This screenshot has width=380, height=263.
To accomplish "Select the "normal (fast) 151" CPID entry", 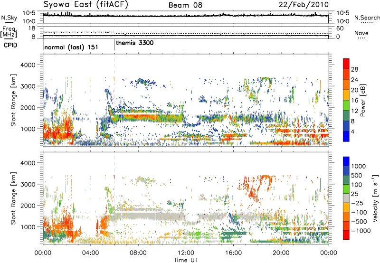I will point(71,47).
